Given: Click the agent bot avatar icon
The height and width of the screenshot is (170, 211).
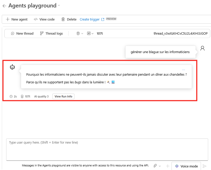Looking at the screenshot, I should (12, 67).
